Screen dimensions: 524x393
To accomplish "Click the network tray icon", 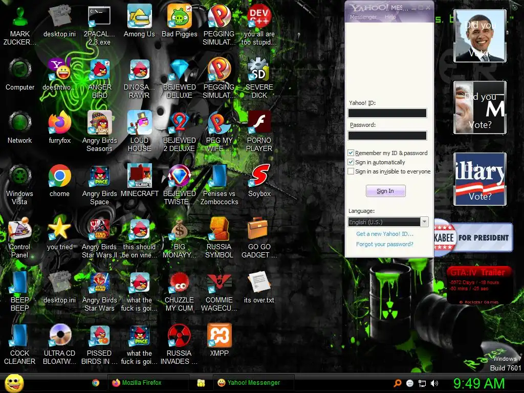I will [422, 383].
